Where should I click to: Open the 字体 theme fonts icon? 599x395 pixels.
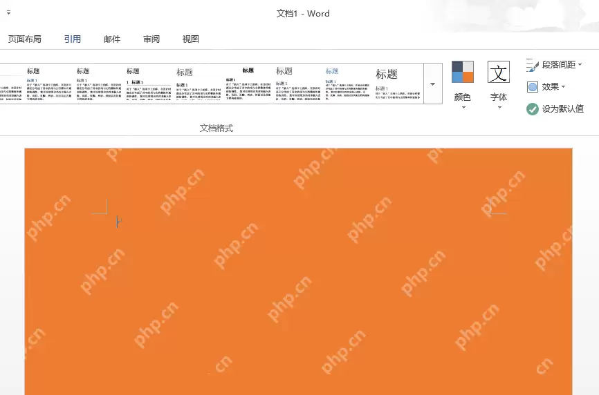pos(499,72)
